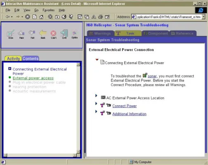Open the Edit menu
The height and width of the screenshot is (165, 208).
[17, 10]
